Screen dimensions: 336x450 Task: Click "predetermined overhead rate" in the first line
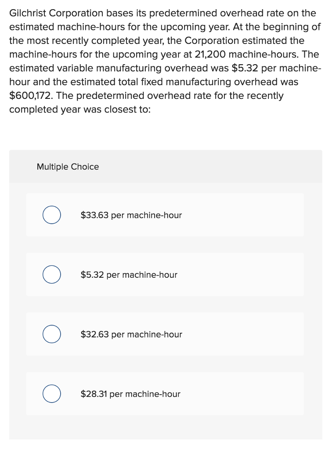202,14
